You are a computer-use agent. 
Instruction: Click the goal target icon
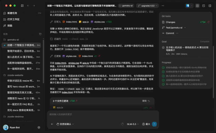click(163, 48)
